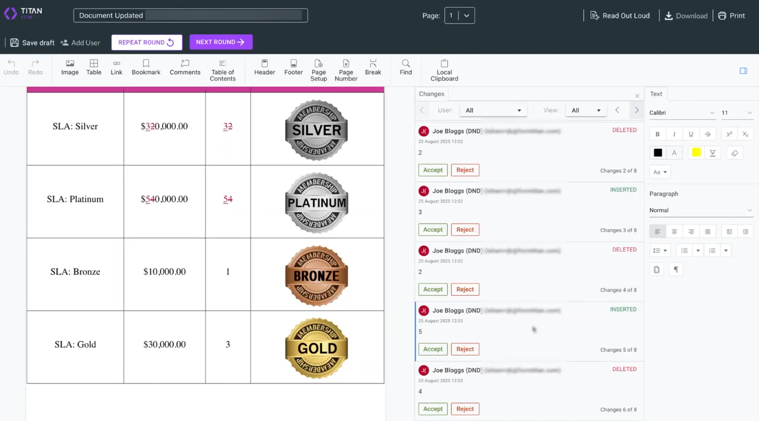Click the Document Updated title field

point(190,16)
